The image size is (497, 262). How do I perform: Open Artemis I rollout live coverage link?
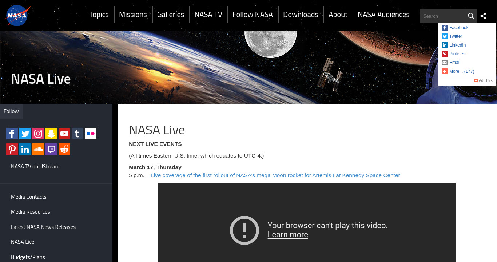click(275, 175)
